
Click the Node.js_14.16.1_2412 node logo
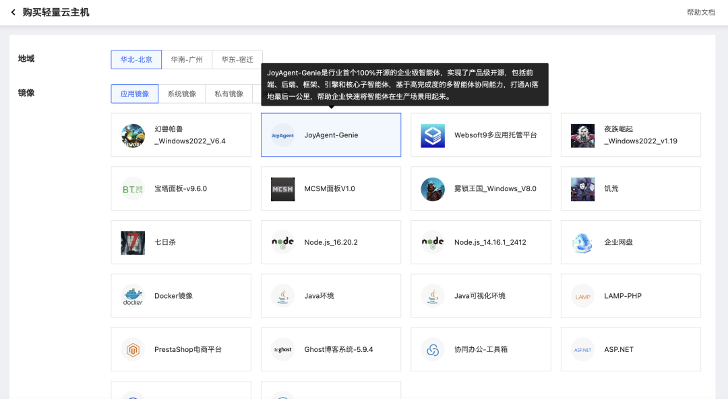(x=433, y=242)
